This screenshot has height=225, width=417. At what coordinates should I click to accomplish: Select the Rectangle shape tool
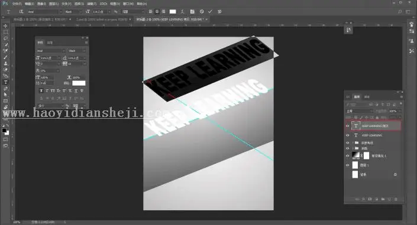tap(5, 101)
